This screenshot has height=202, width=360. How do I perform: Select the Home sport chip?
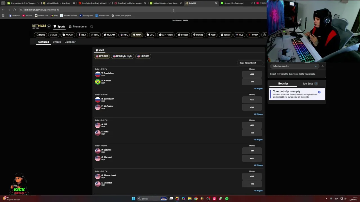click(x=40, y=35)
